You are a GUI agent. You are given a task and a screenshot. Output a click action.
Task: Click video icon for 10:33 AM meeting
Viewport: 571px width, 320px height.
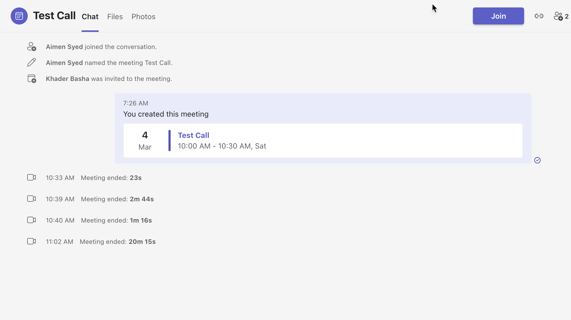click(x=31, y=178)
